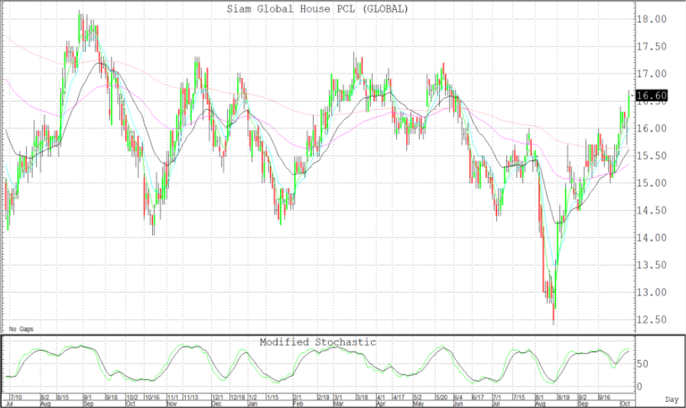686x408 pixels.
Task: Select the 2/19 date label
Action: pos(323,397)
